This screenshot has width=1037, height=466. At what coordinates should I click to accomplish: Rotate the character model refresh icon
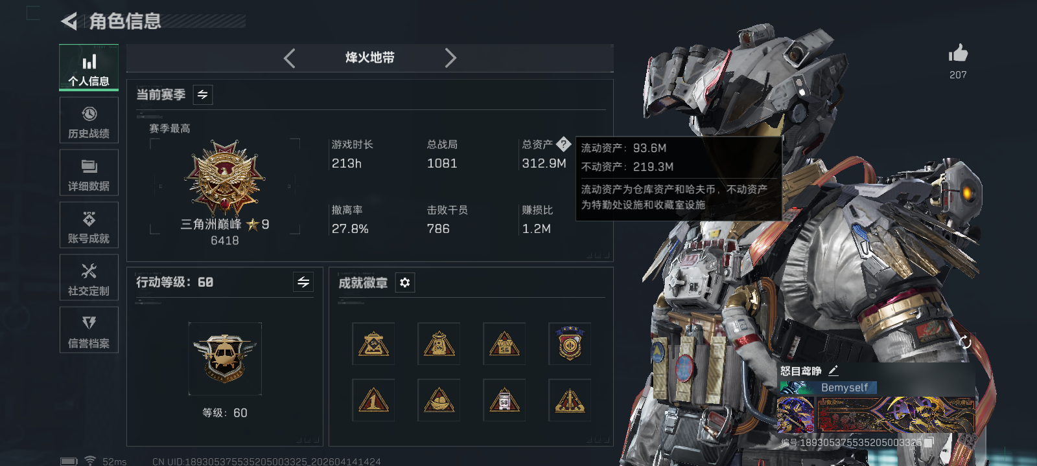[965, 342]
